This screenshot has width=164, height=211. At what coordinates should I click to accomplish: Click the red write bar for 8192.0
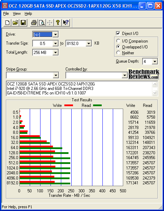pyautogui.click(x=37, y=182)
